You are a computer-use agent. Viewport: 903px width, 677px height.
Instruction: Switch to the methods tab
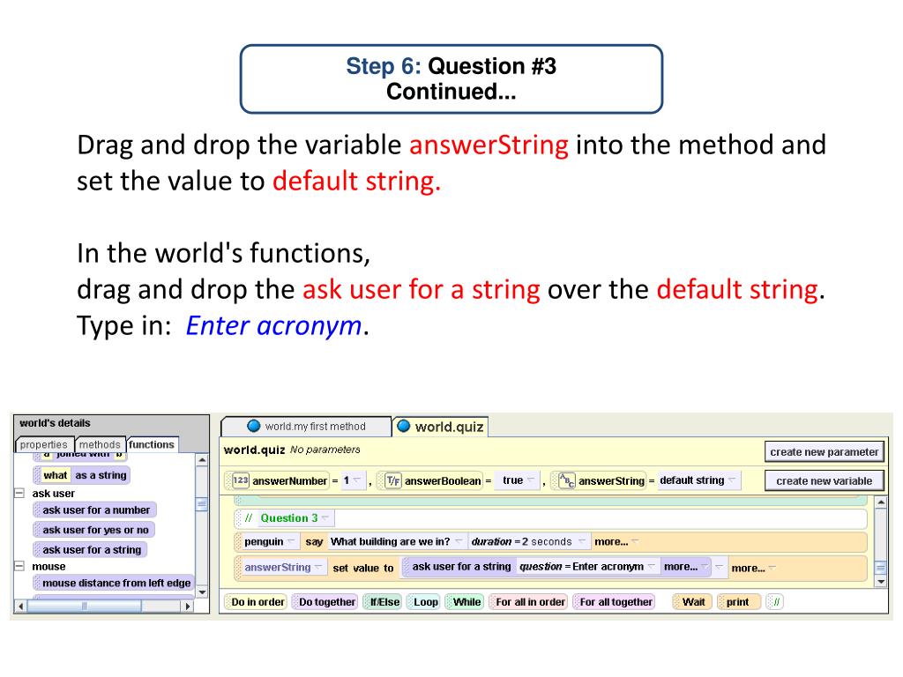click(100, 444)
